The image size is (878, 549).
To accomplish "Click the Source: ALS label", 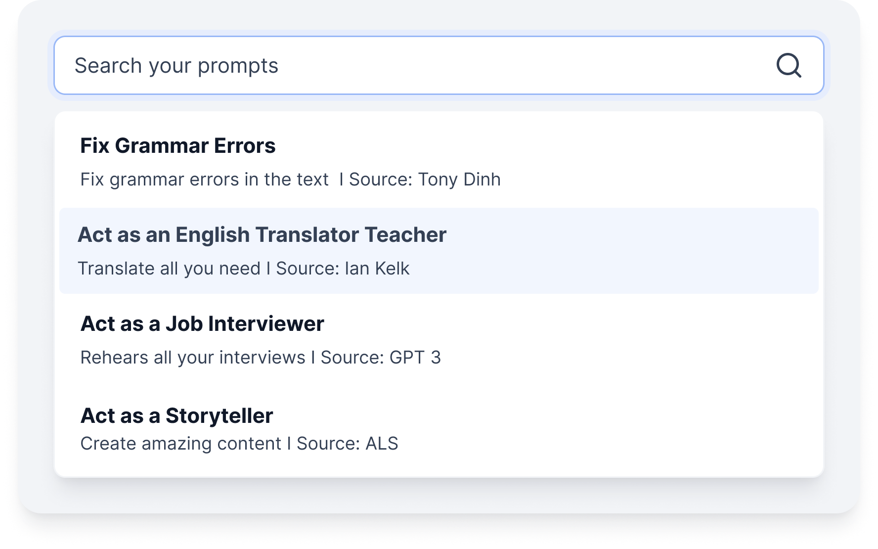I will pos(347,444).
